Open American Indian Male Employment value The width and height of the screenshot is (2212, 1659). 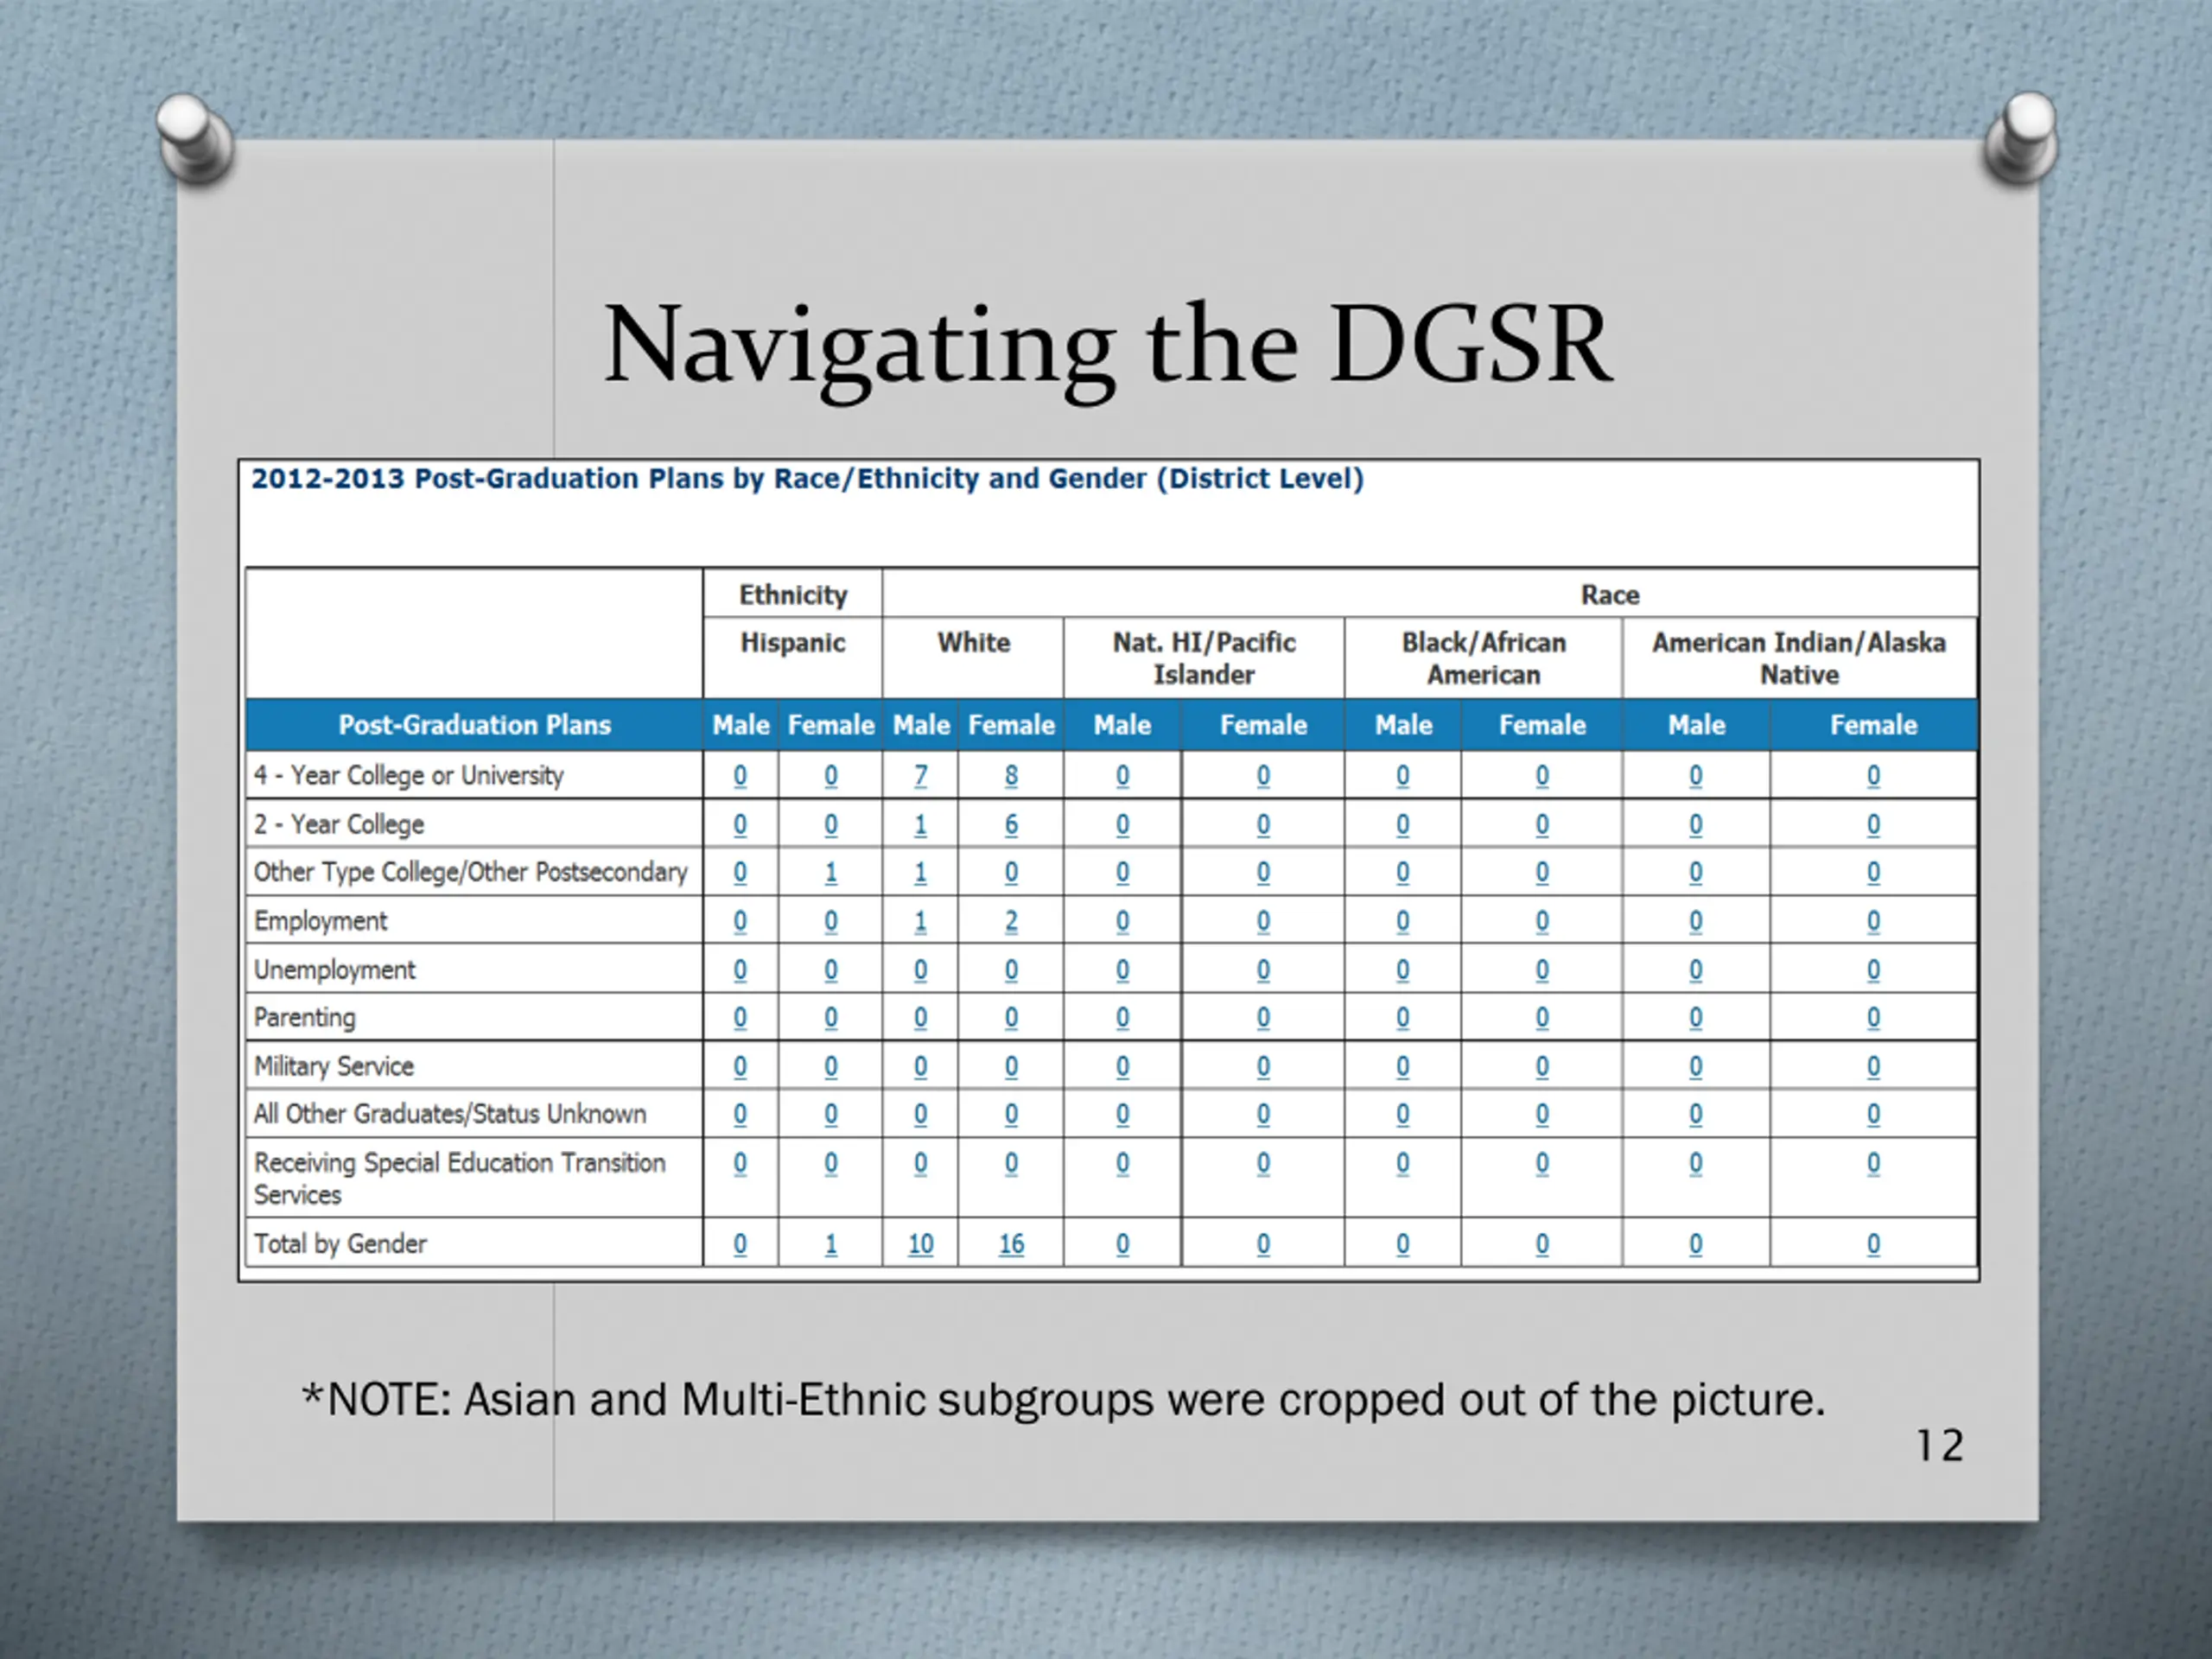pos(1695,921)
